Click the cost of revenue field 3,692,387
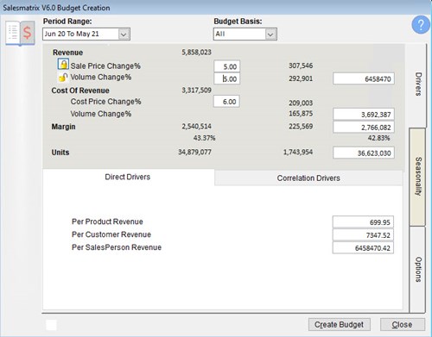The width and height of the screenshot is (432, 337). point(364,115)
